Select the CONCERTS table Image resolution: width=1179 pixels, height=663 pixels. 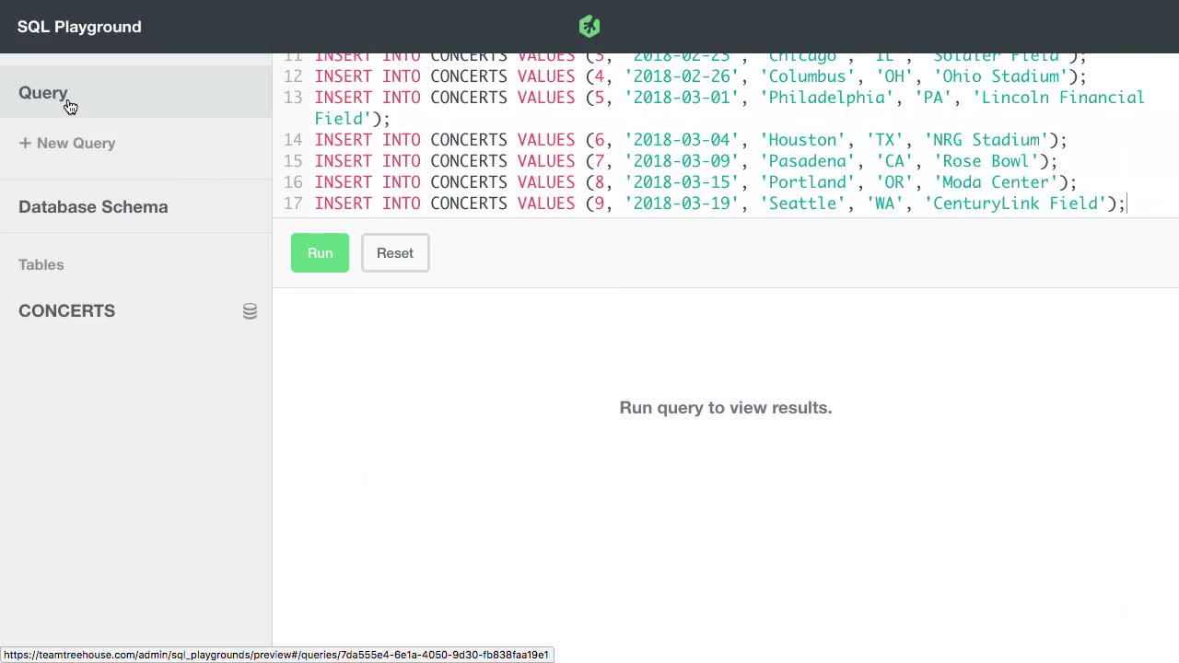(66, 310)
